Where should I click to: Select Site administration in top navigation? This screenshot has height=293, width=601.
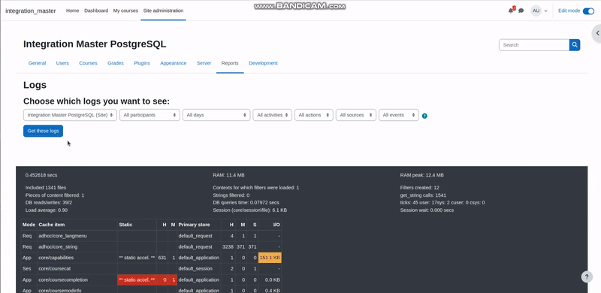pos(163,11)
